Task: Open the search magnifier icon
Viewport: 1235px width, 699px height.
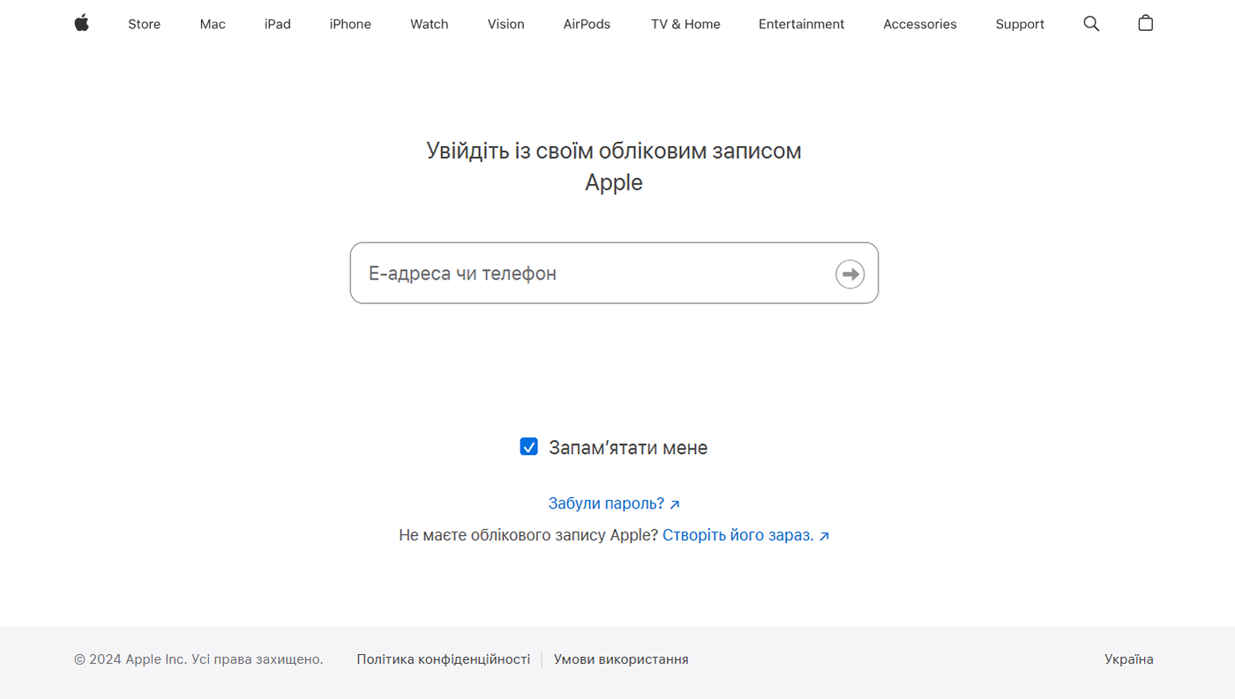Action: pos(1091,24)
